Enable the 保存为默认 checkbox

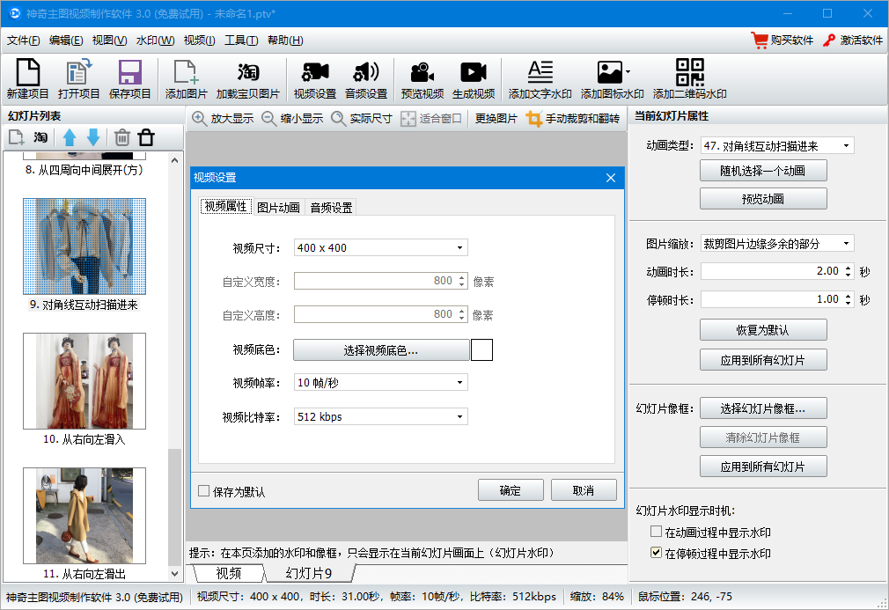(204, 491)
